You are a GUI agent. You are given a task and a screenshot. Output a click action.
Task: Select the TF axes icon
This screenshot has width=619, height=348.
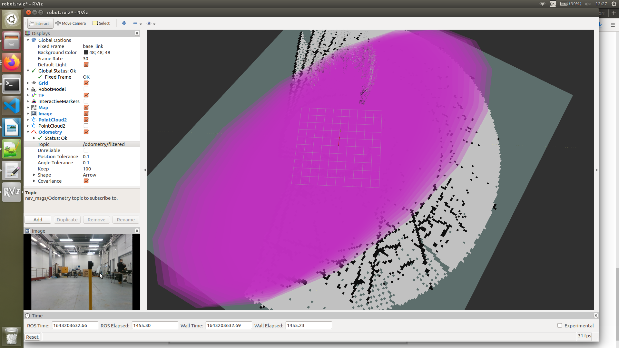pos(34,95)
